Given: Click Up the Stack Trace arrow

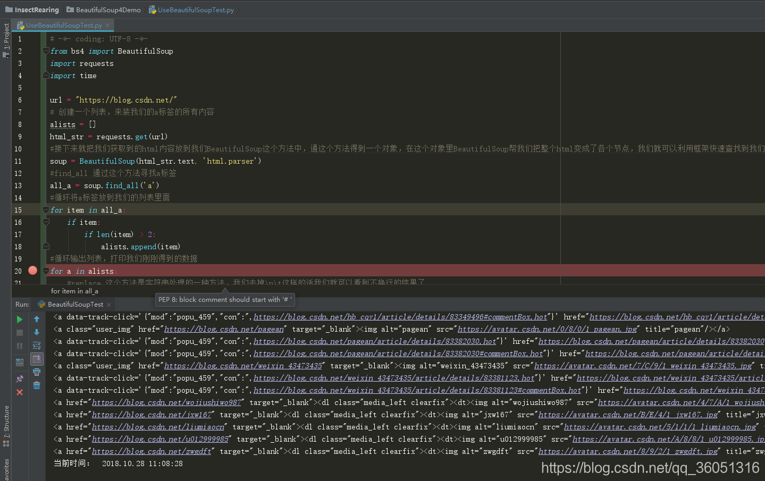Looking at the screenshot, I should [37, 319].
